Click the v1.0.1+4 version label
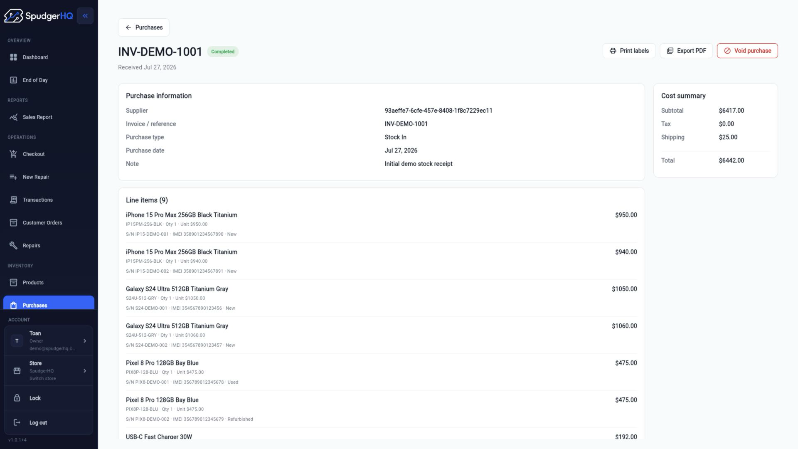Screen dimensions: 798x449 pyautogui.click(x=17, y=440)
